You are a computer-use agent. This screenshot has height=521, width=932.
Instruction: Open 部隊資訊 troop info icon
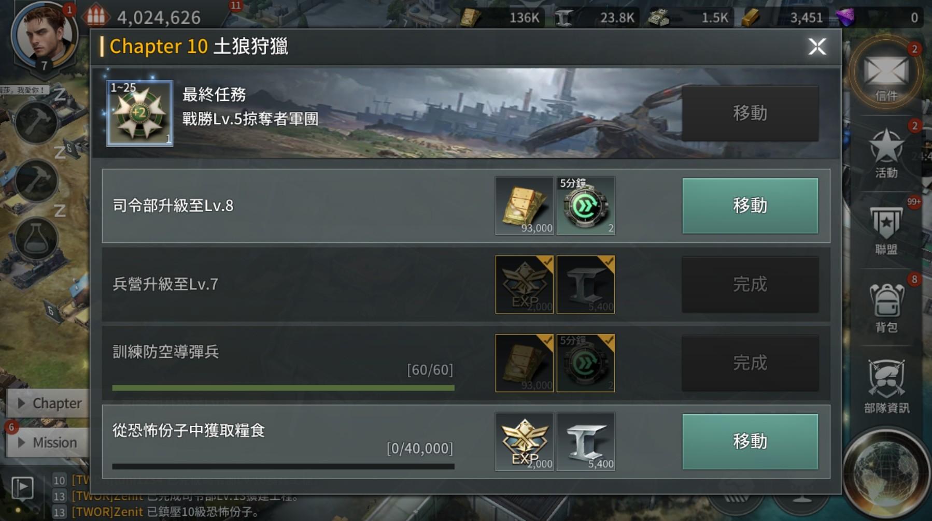886,386
